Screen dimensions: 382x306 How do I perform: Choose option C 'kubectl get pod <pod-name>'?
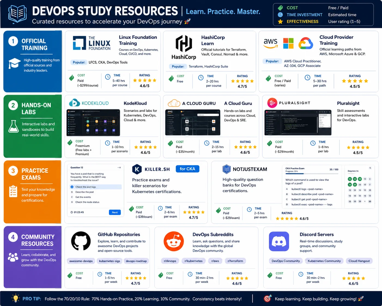coord(306,199)
